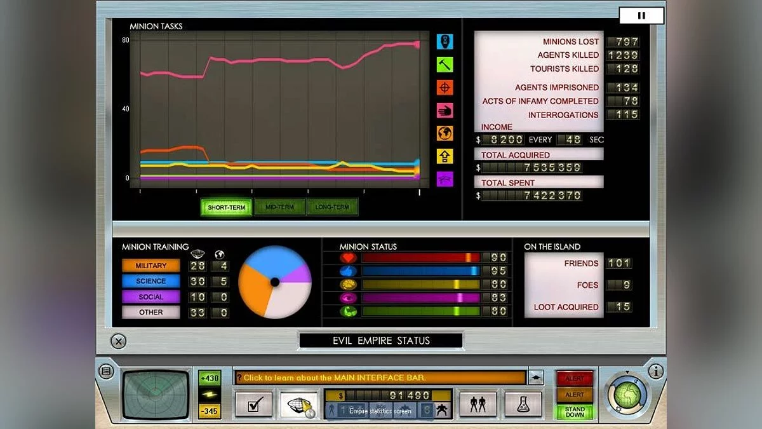Click the -345 power consumption readout
Screen dimensions: 762x429
210,411
